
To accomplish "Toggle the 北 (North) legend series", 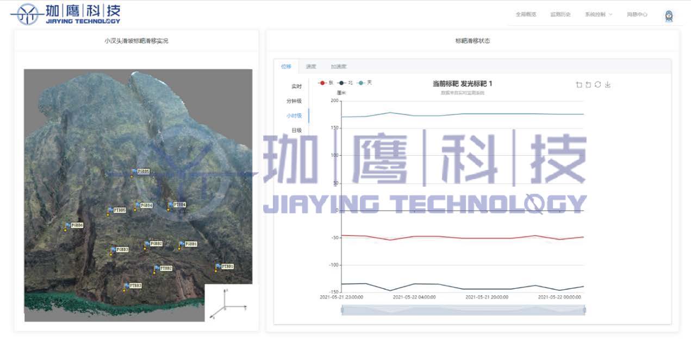I will pyautogui.click(x=345, y=83).
